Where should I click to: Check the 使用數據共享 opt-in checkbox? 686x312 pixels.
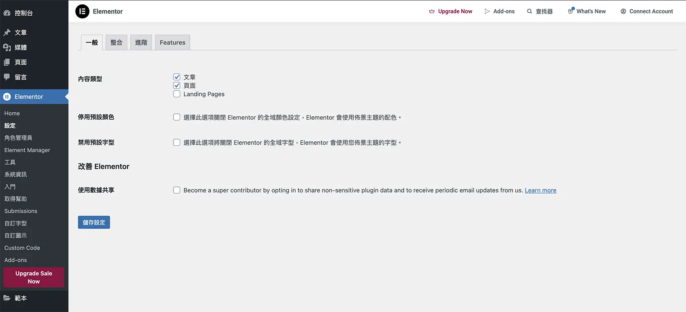177,190
